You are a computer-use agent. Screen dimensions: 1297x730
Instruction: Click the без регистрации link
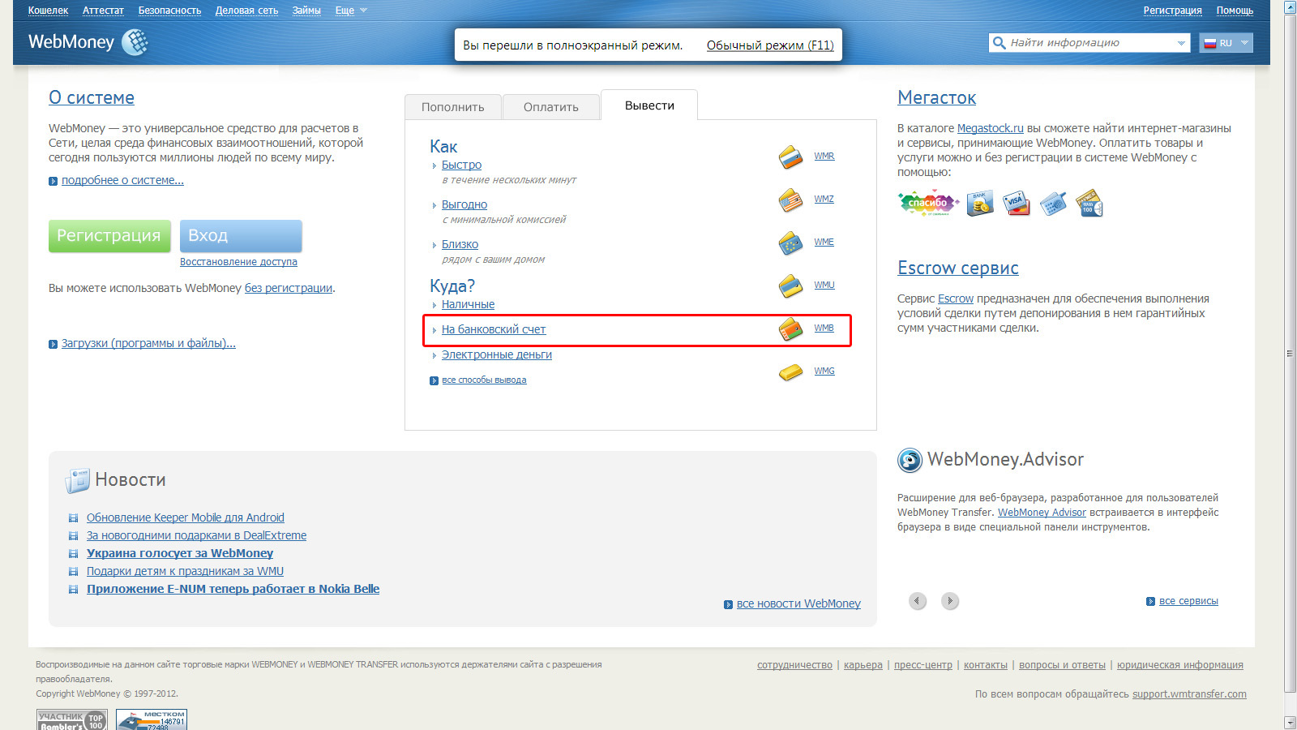click(289, 288)
